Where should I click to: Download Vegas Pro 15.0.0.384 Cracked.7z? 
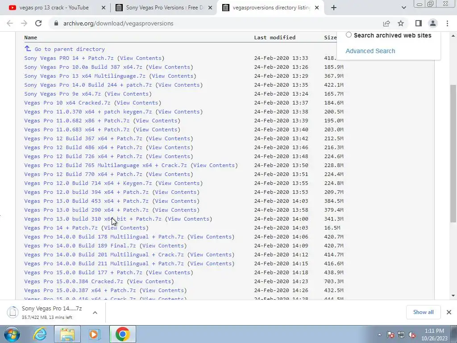click(74, 281)
